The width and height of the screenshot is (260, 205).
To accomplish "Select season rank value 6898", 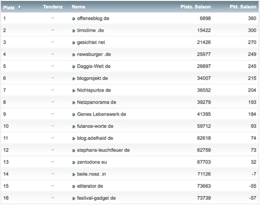I will (x=205, y=18).
